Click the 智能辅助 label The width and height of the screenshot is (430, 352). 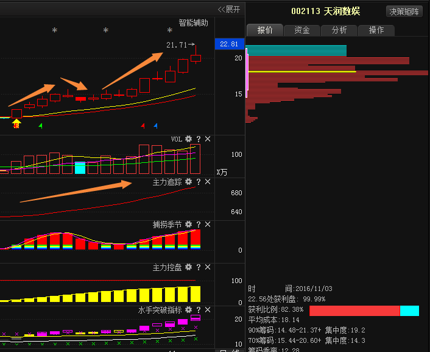click(193, 23)
